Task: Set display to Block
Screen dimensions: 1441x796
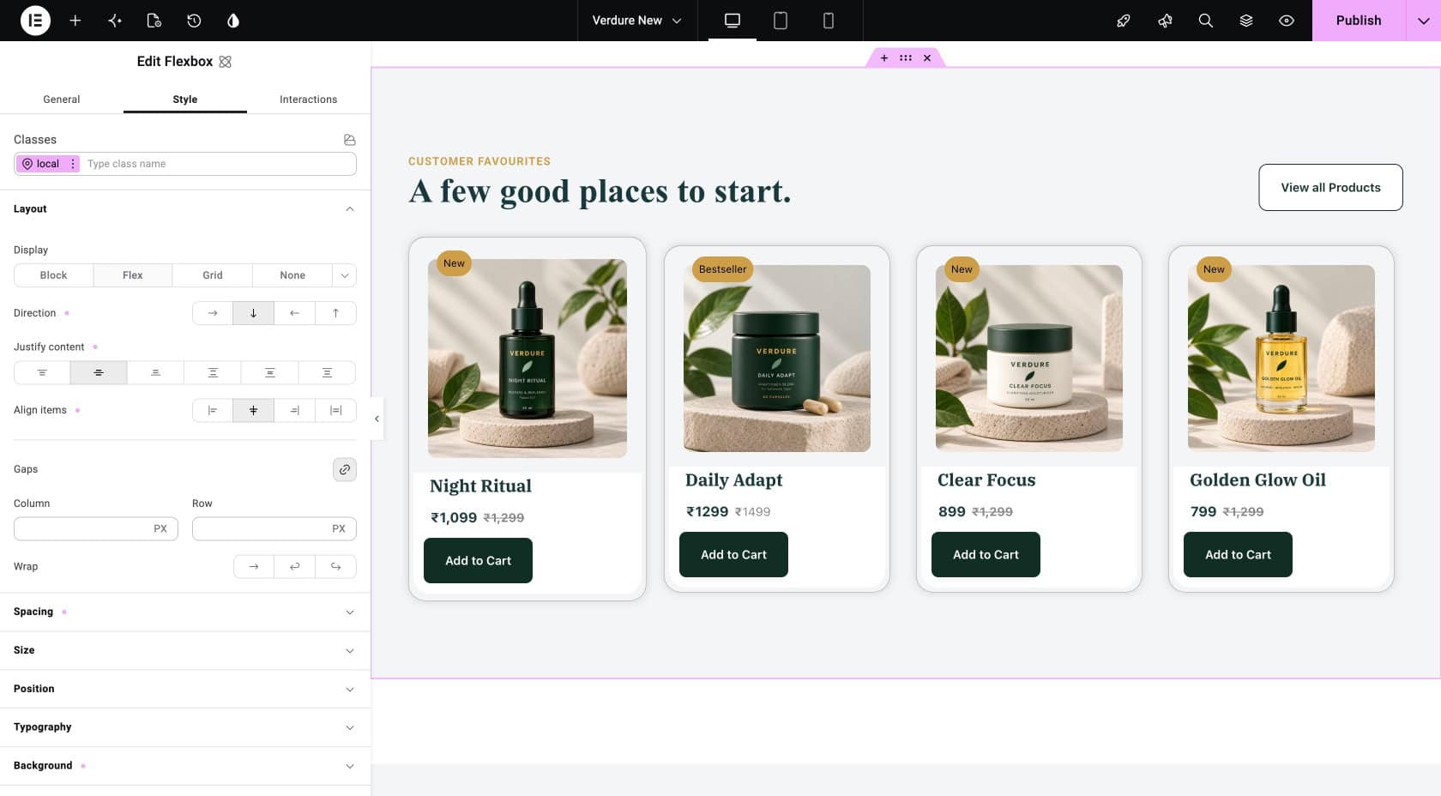Action: [x=53, y=275]
